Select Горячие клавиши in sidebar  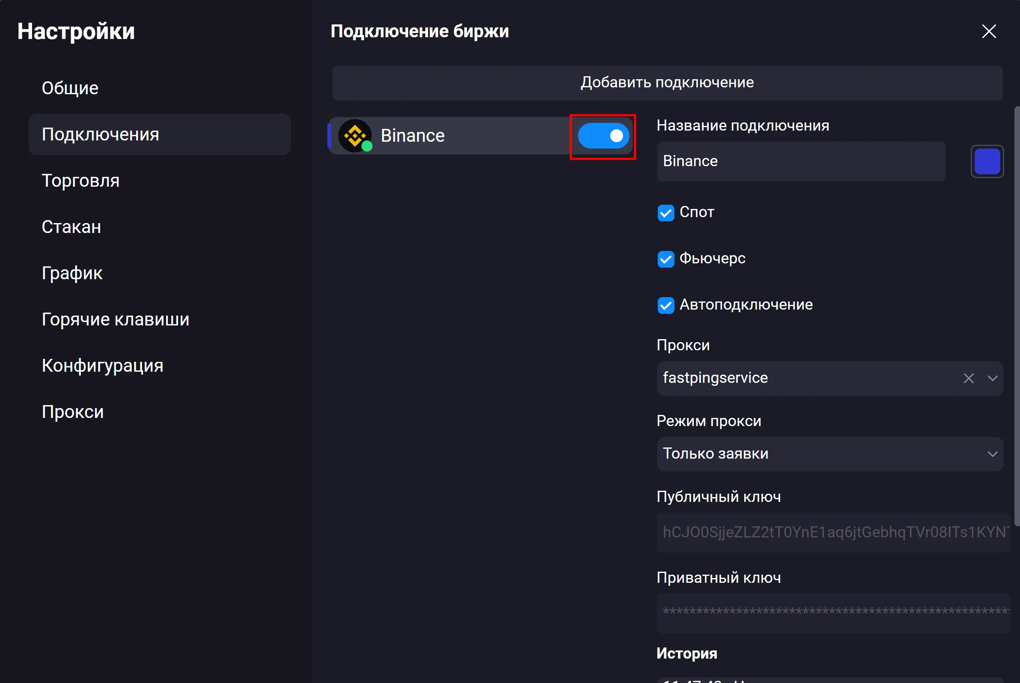[116, 319]
